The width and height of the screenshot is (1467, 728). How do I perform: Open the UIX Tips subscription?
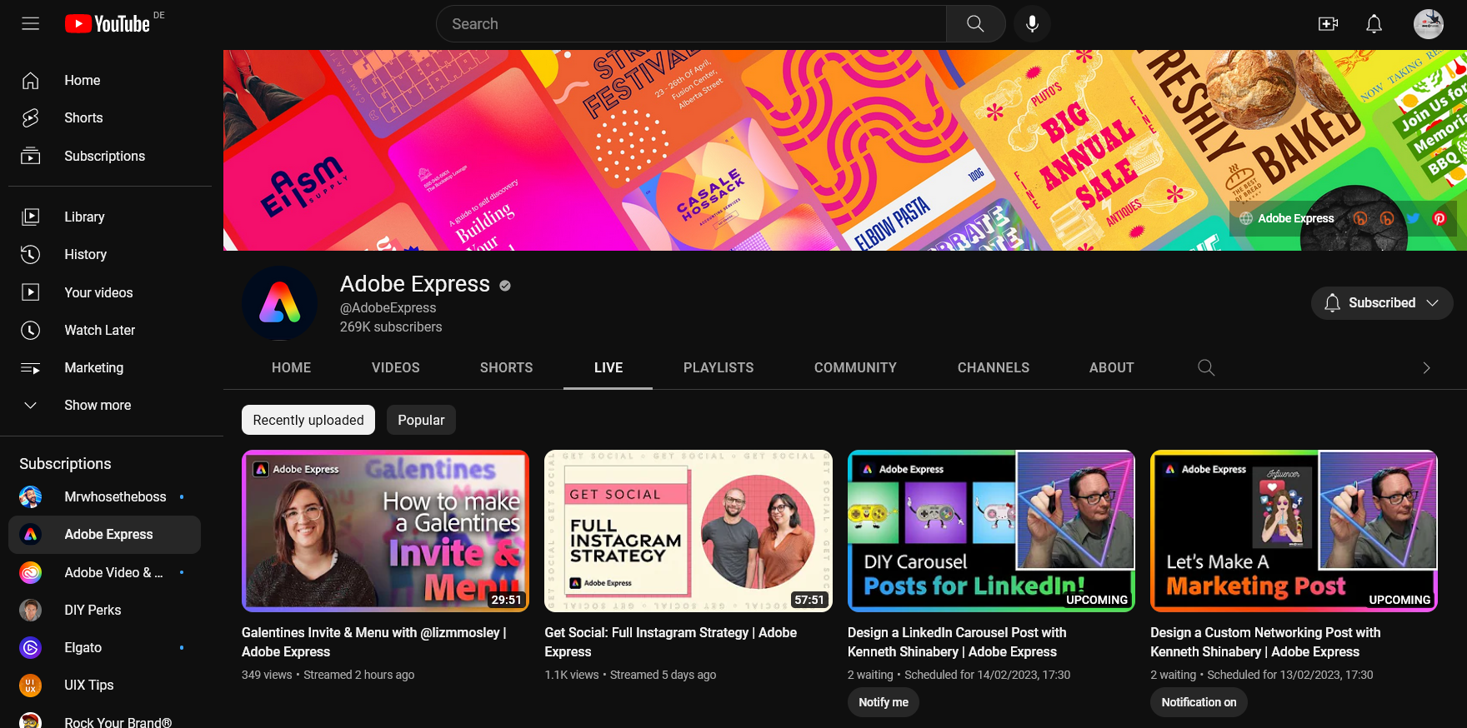[104, 685]
